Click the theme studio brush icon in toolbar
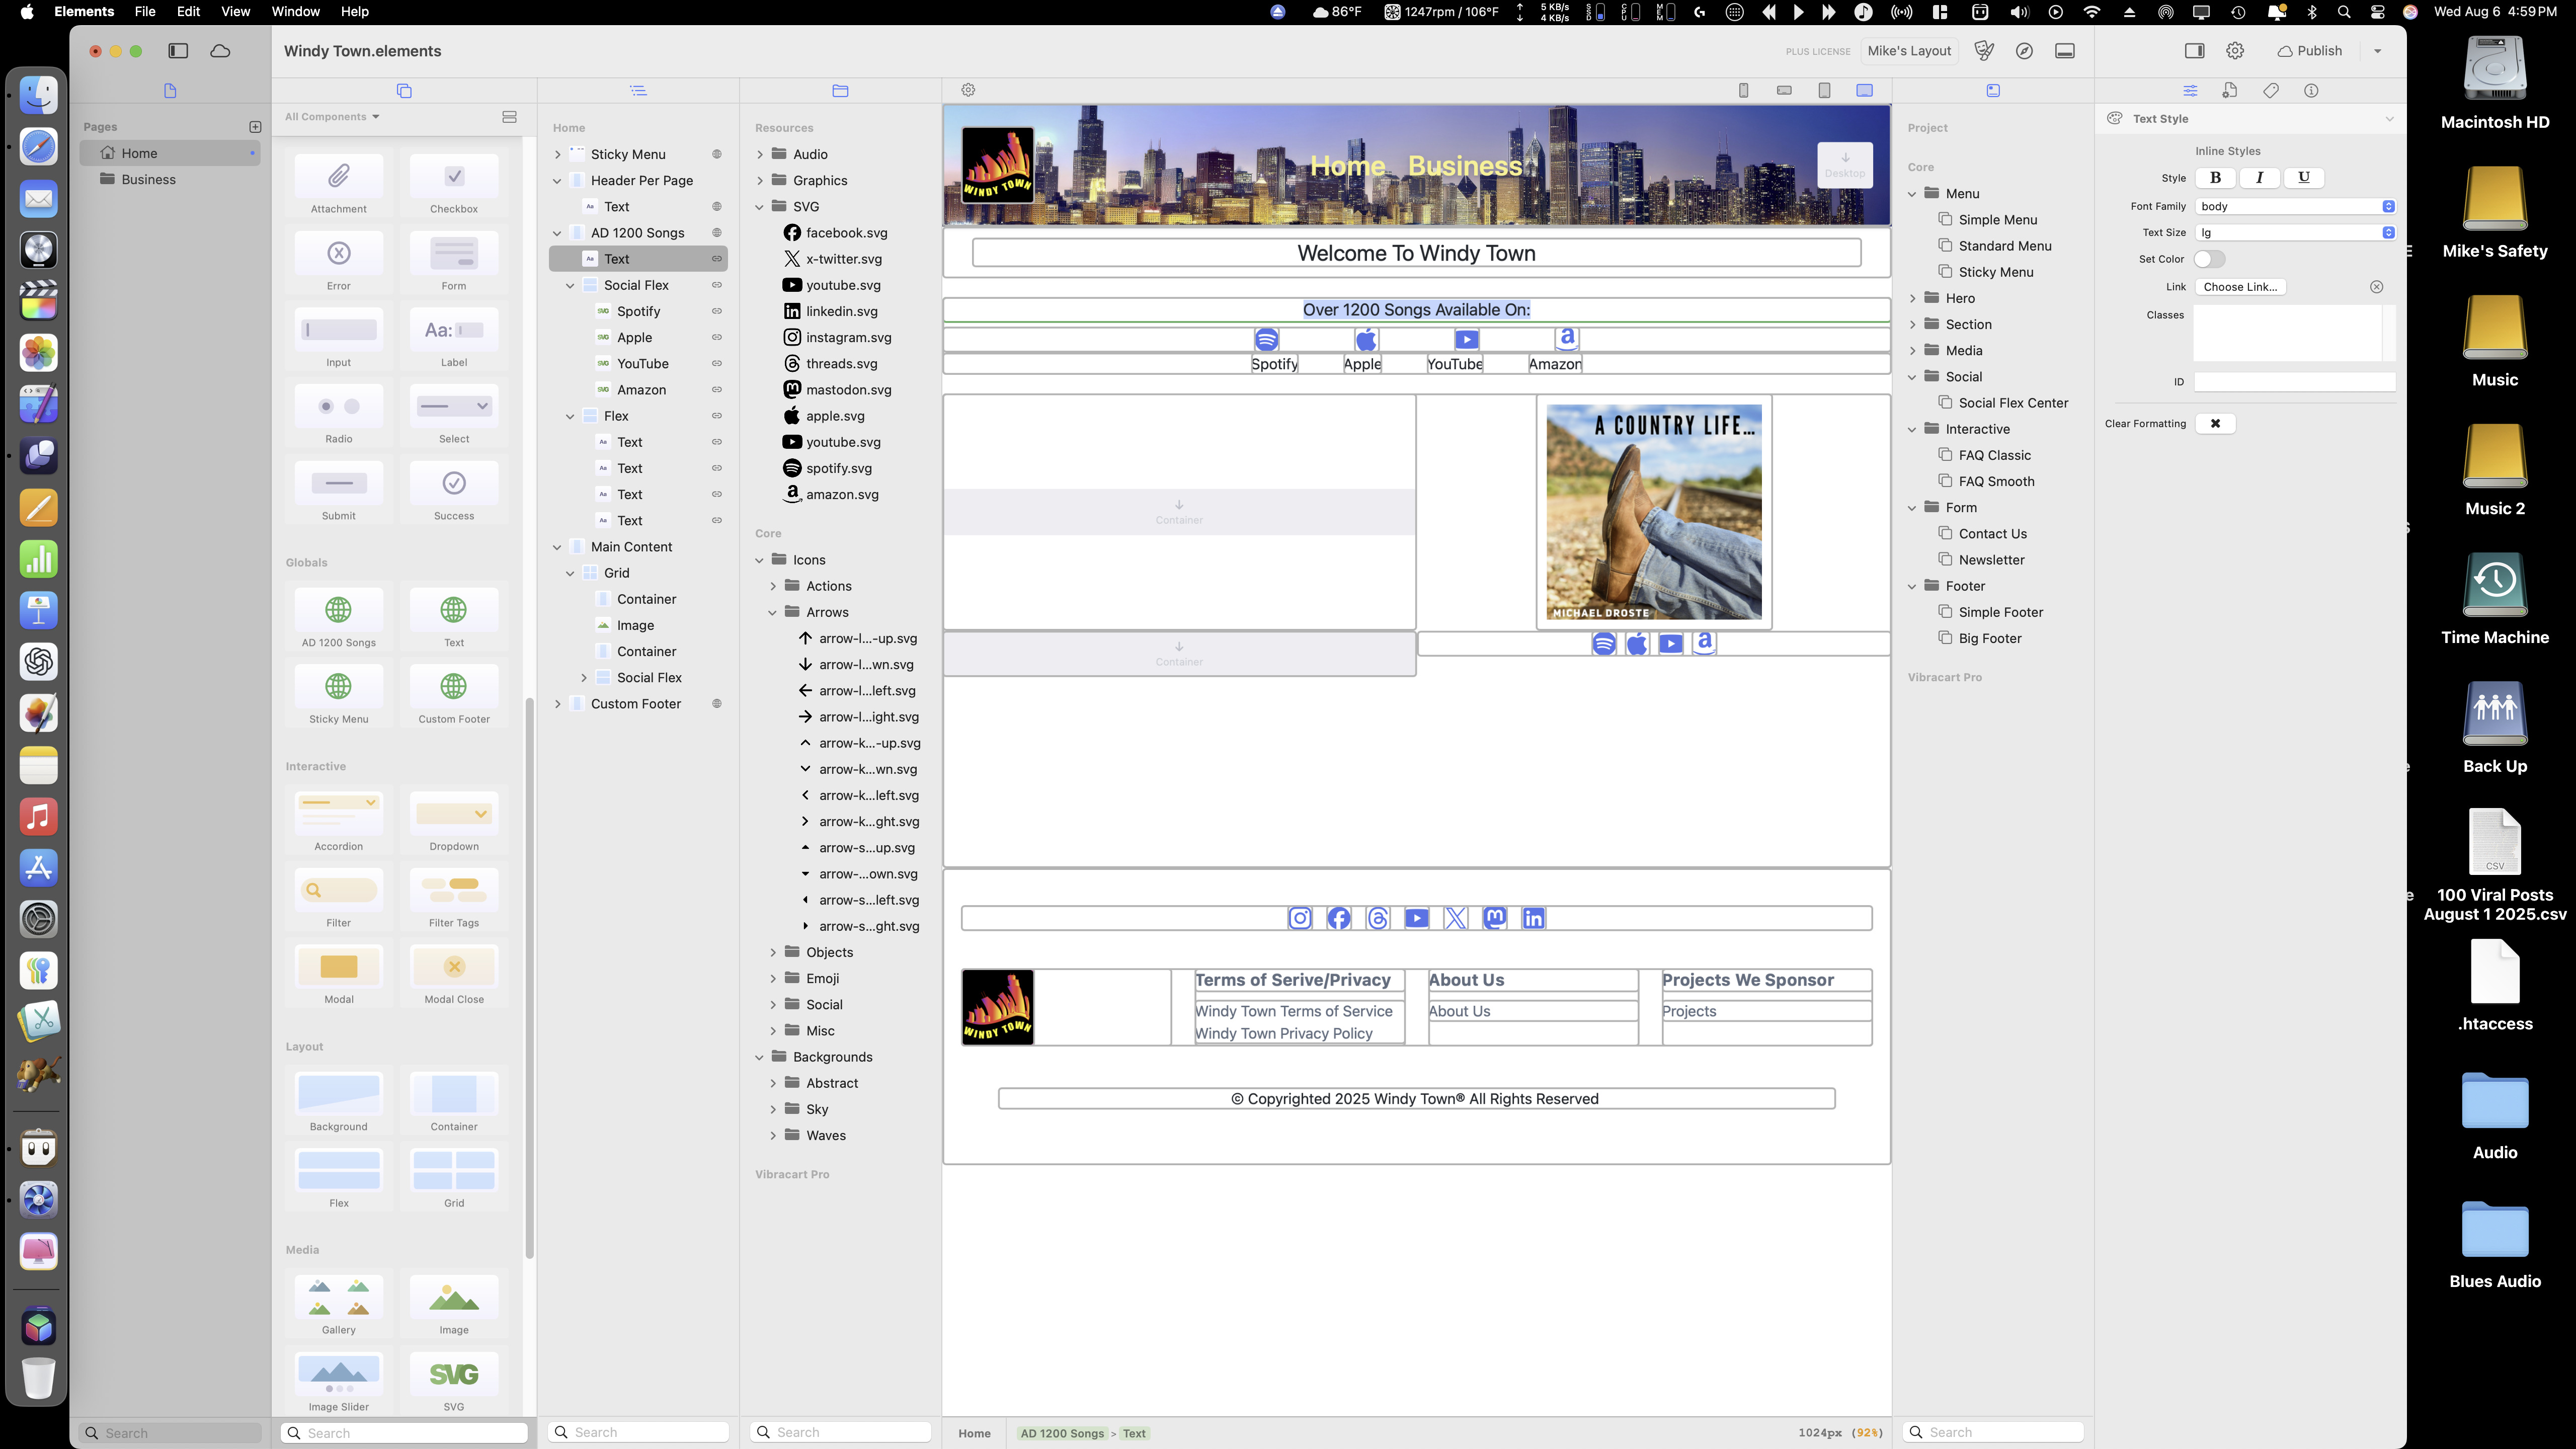 click(x=1984, y=51)
